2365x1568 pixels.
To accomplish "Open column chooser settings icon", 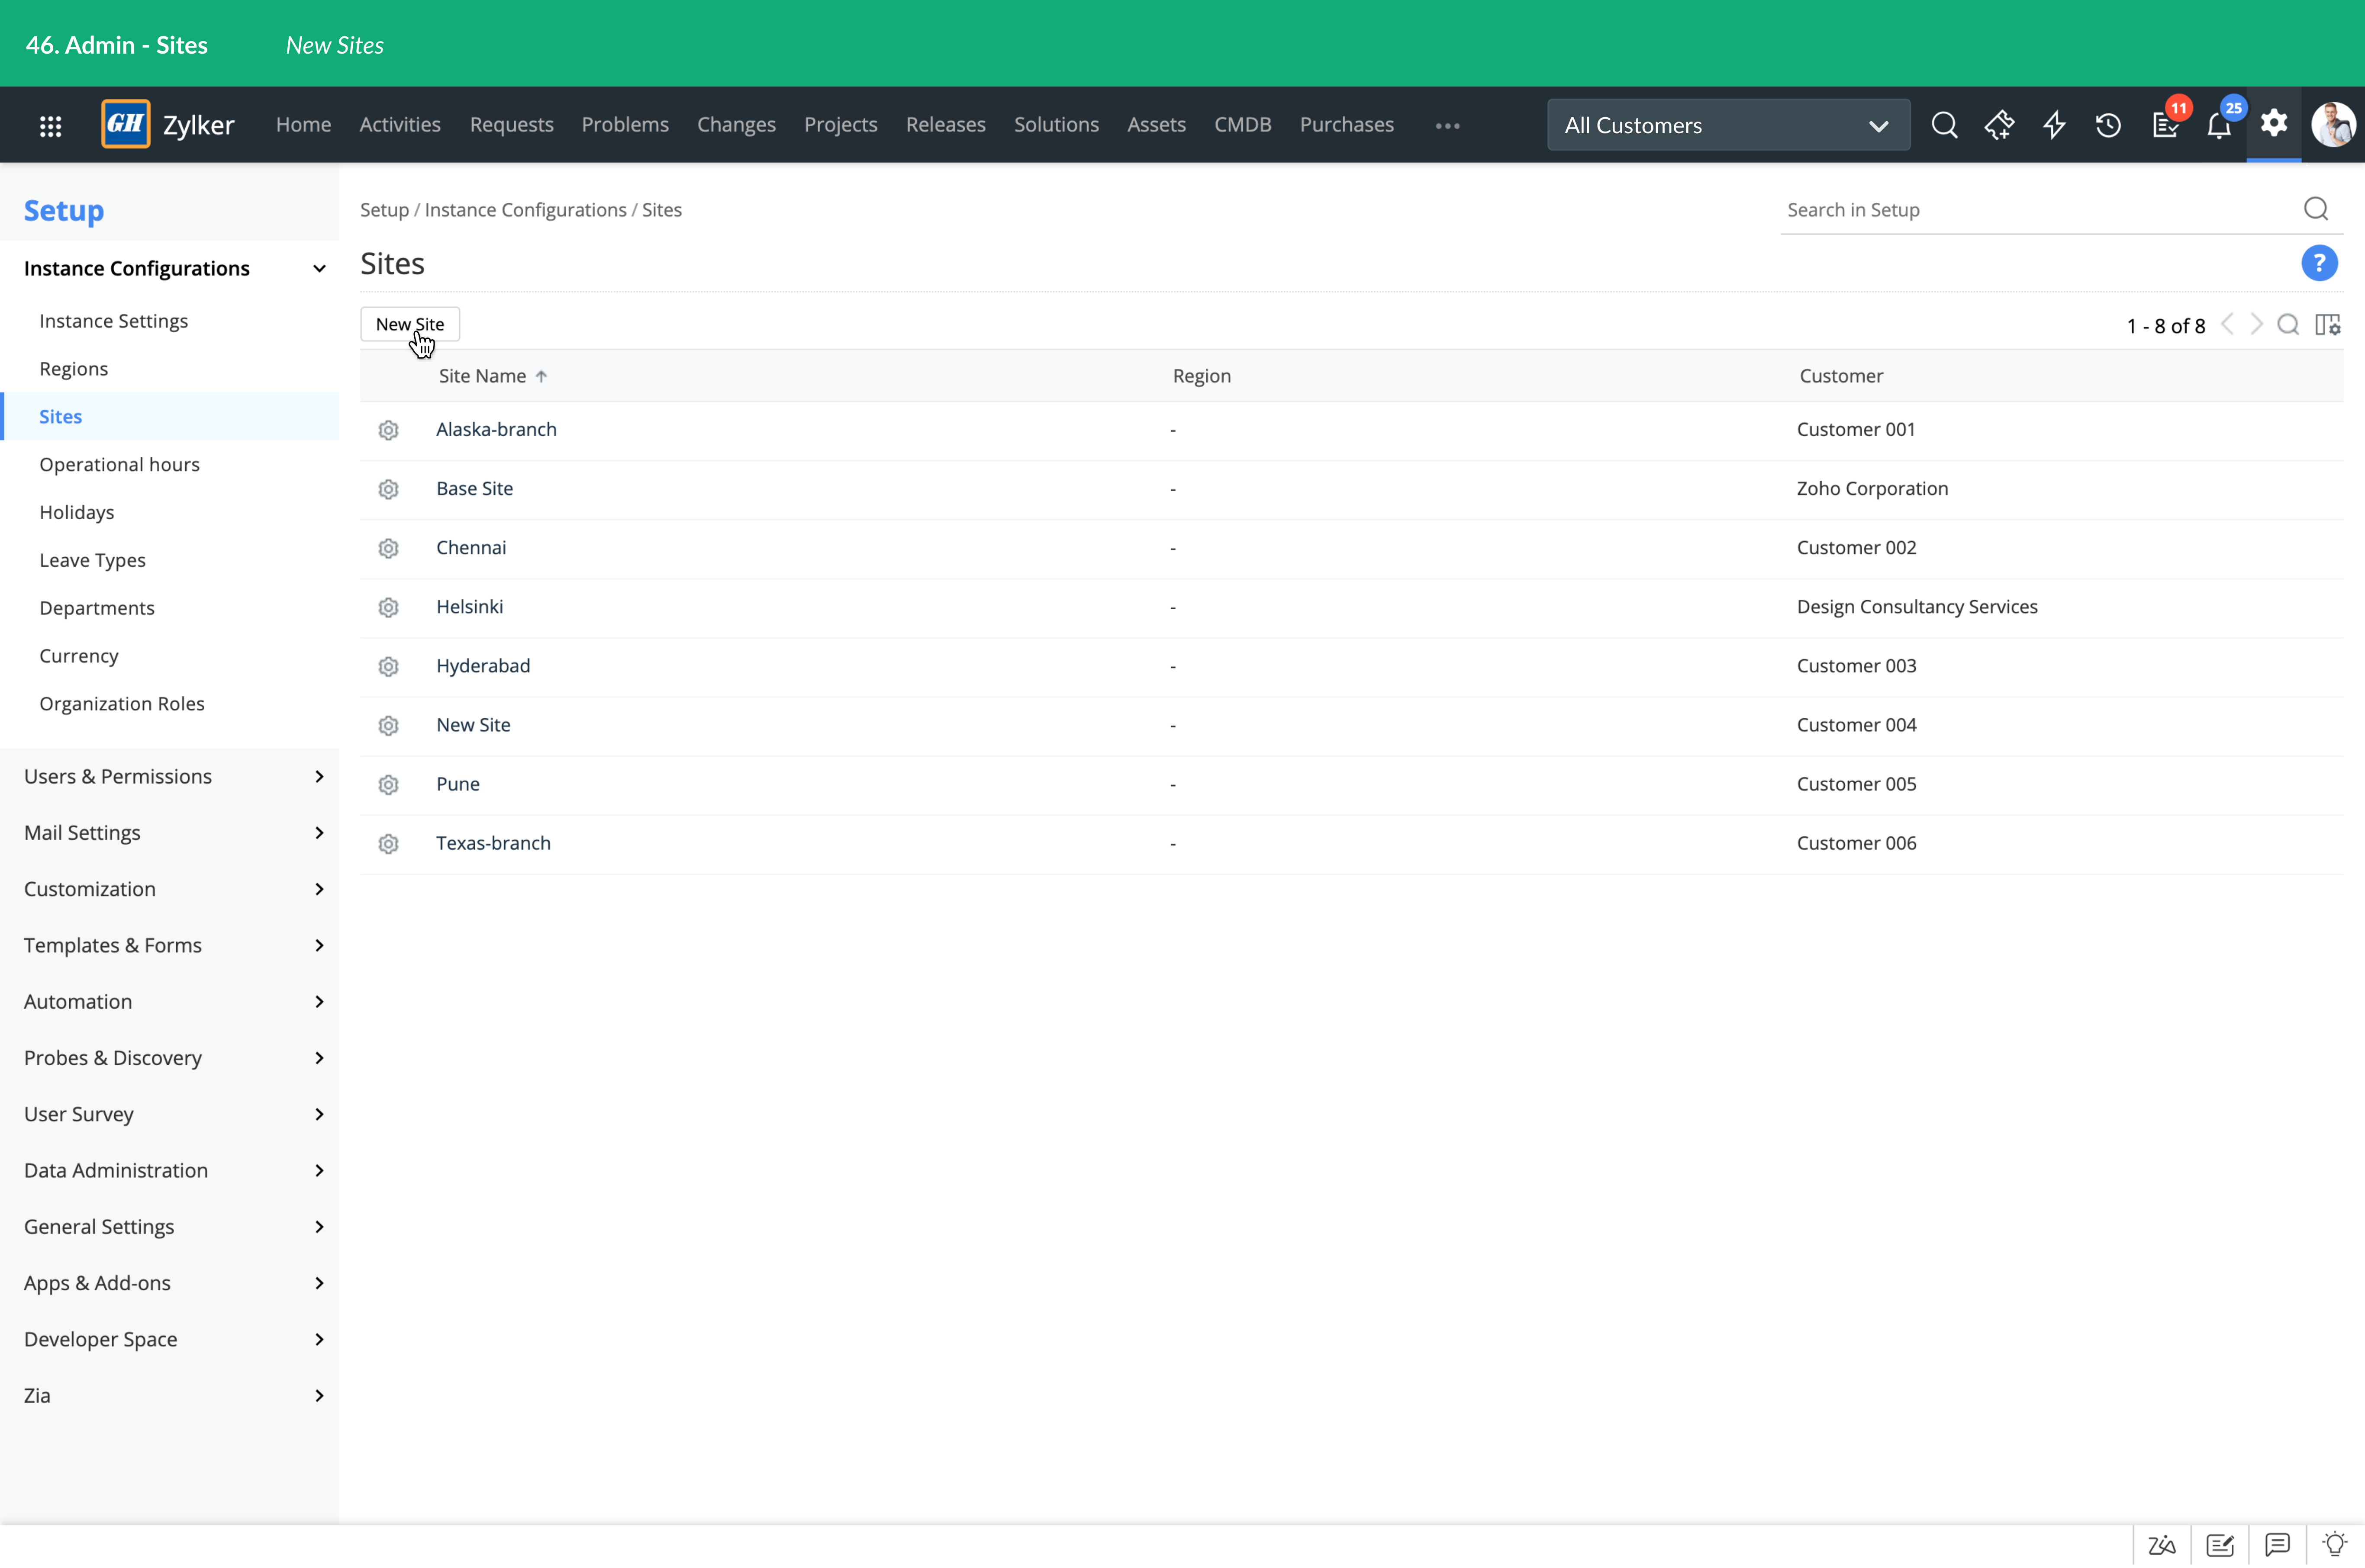I will coord(2328,325).
